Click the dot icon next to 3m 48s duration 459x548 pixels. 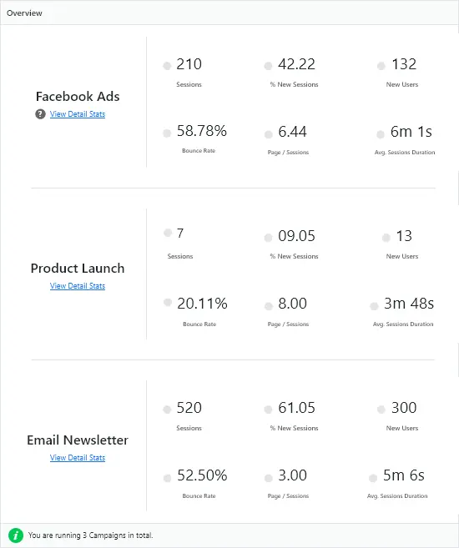374,306
